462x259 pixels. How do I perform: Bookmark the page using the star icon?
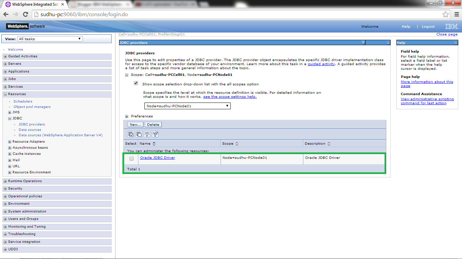[446, 14]
